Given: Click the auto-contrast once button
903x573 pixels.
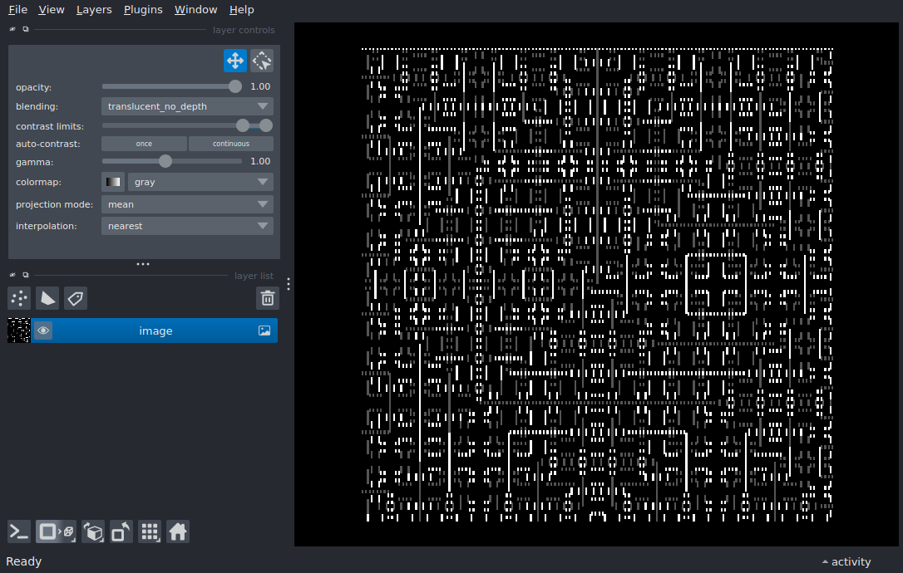Looking at the screenshot, I should [144, 144].
